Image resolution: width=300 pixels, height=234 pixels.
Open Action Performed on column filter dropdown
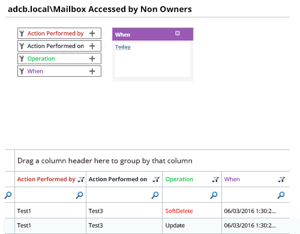[156, 179]
